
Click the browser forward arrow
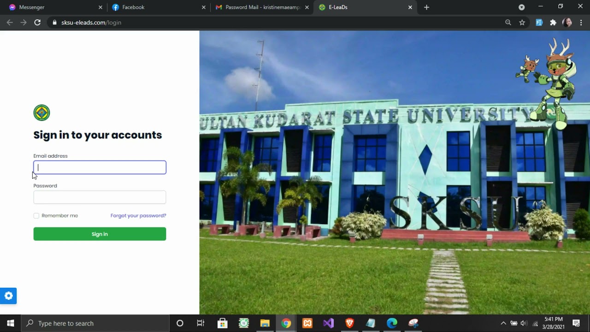coord(24,22)
